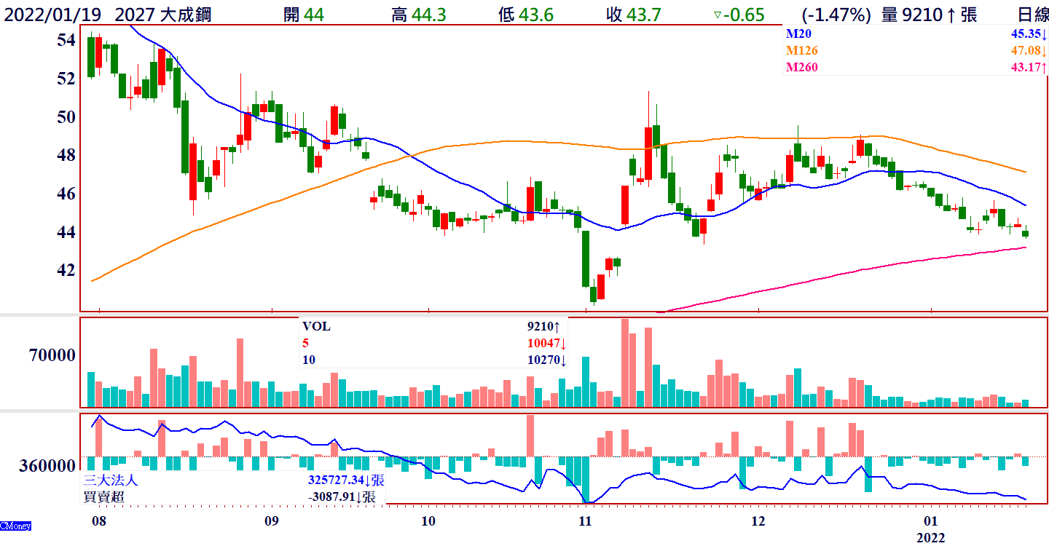Click the 11 month marker on time axis
The image size is (1049, 546).
coord(586,521)
